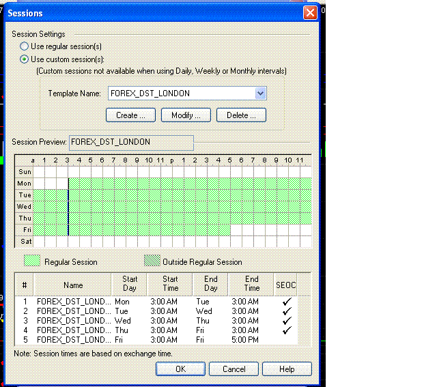Click the Start Day column header

129,283
